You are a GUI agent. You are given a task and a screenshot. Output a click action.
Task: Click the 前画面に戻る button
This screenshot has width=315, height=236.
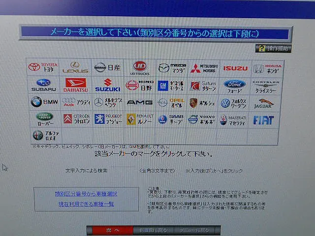coord(154,231)
